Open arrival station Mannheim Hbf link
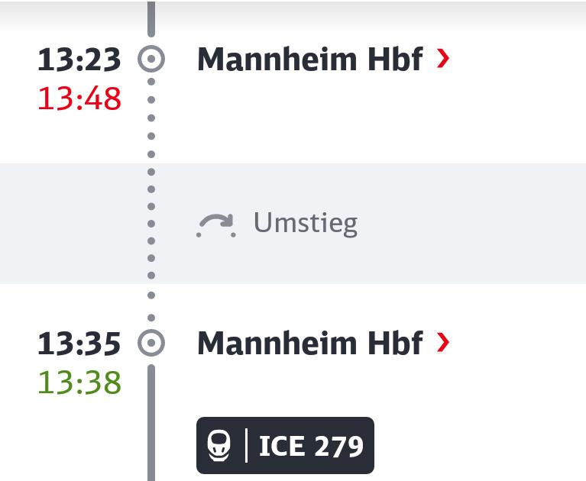This screenshot has width=586, height=481. point(310,59)
